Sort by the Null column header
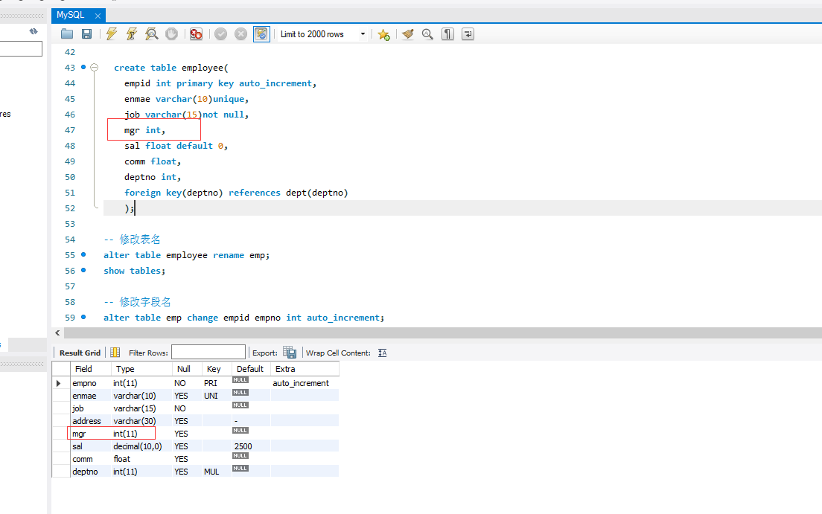Screen dimensions: 822x514 [x=187, y=369]
